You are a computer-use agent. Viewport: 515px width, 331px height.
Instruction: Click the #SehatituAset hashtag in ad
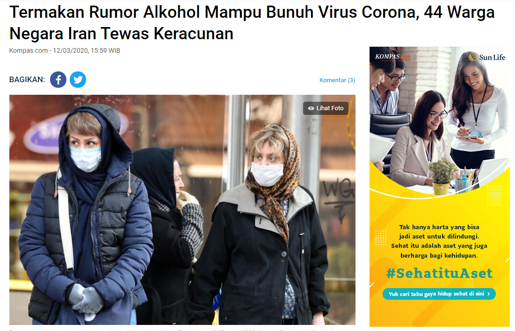pos(439,273)
